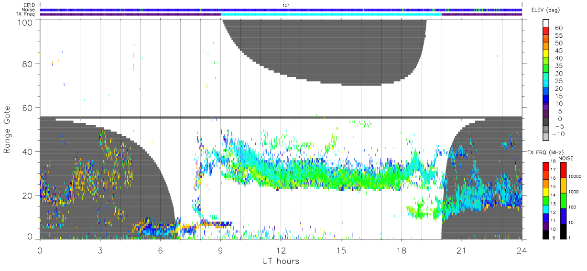587x271 pixels.
Task: Click the 3 tick label on the UT hours axis
Action: tap(100, 250)
